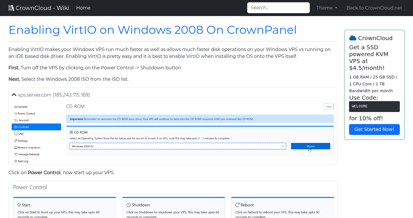413x218 pixels.
Task: Open Back to CrownCloud.net
Action: 374,8
